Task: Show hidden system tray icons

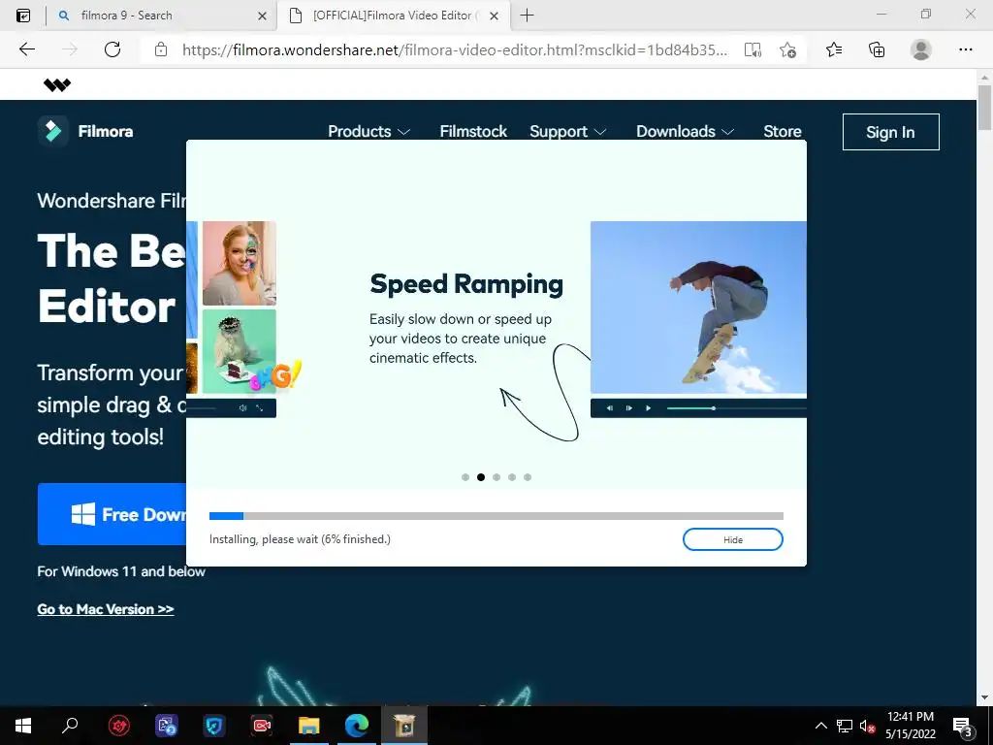Action: pos(820,726)
